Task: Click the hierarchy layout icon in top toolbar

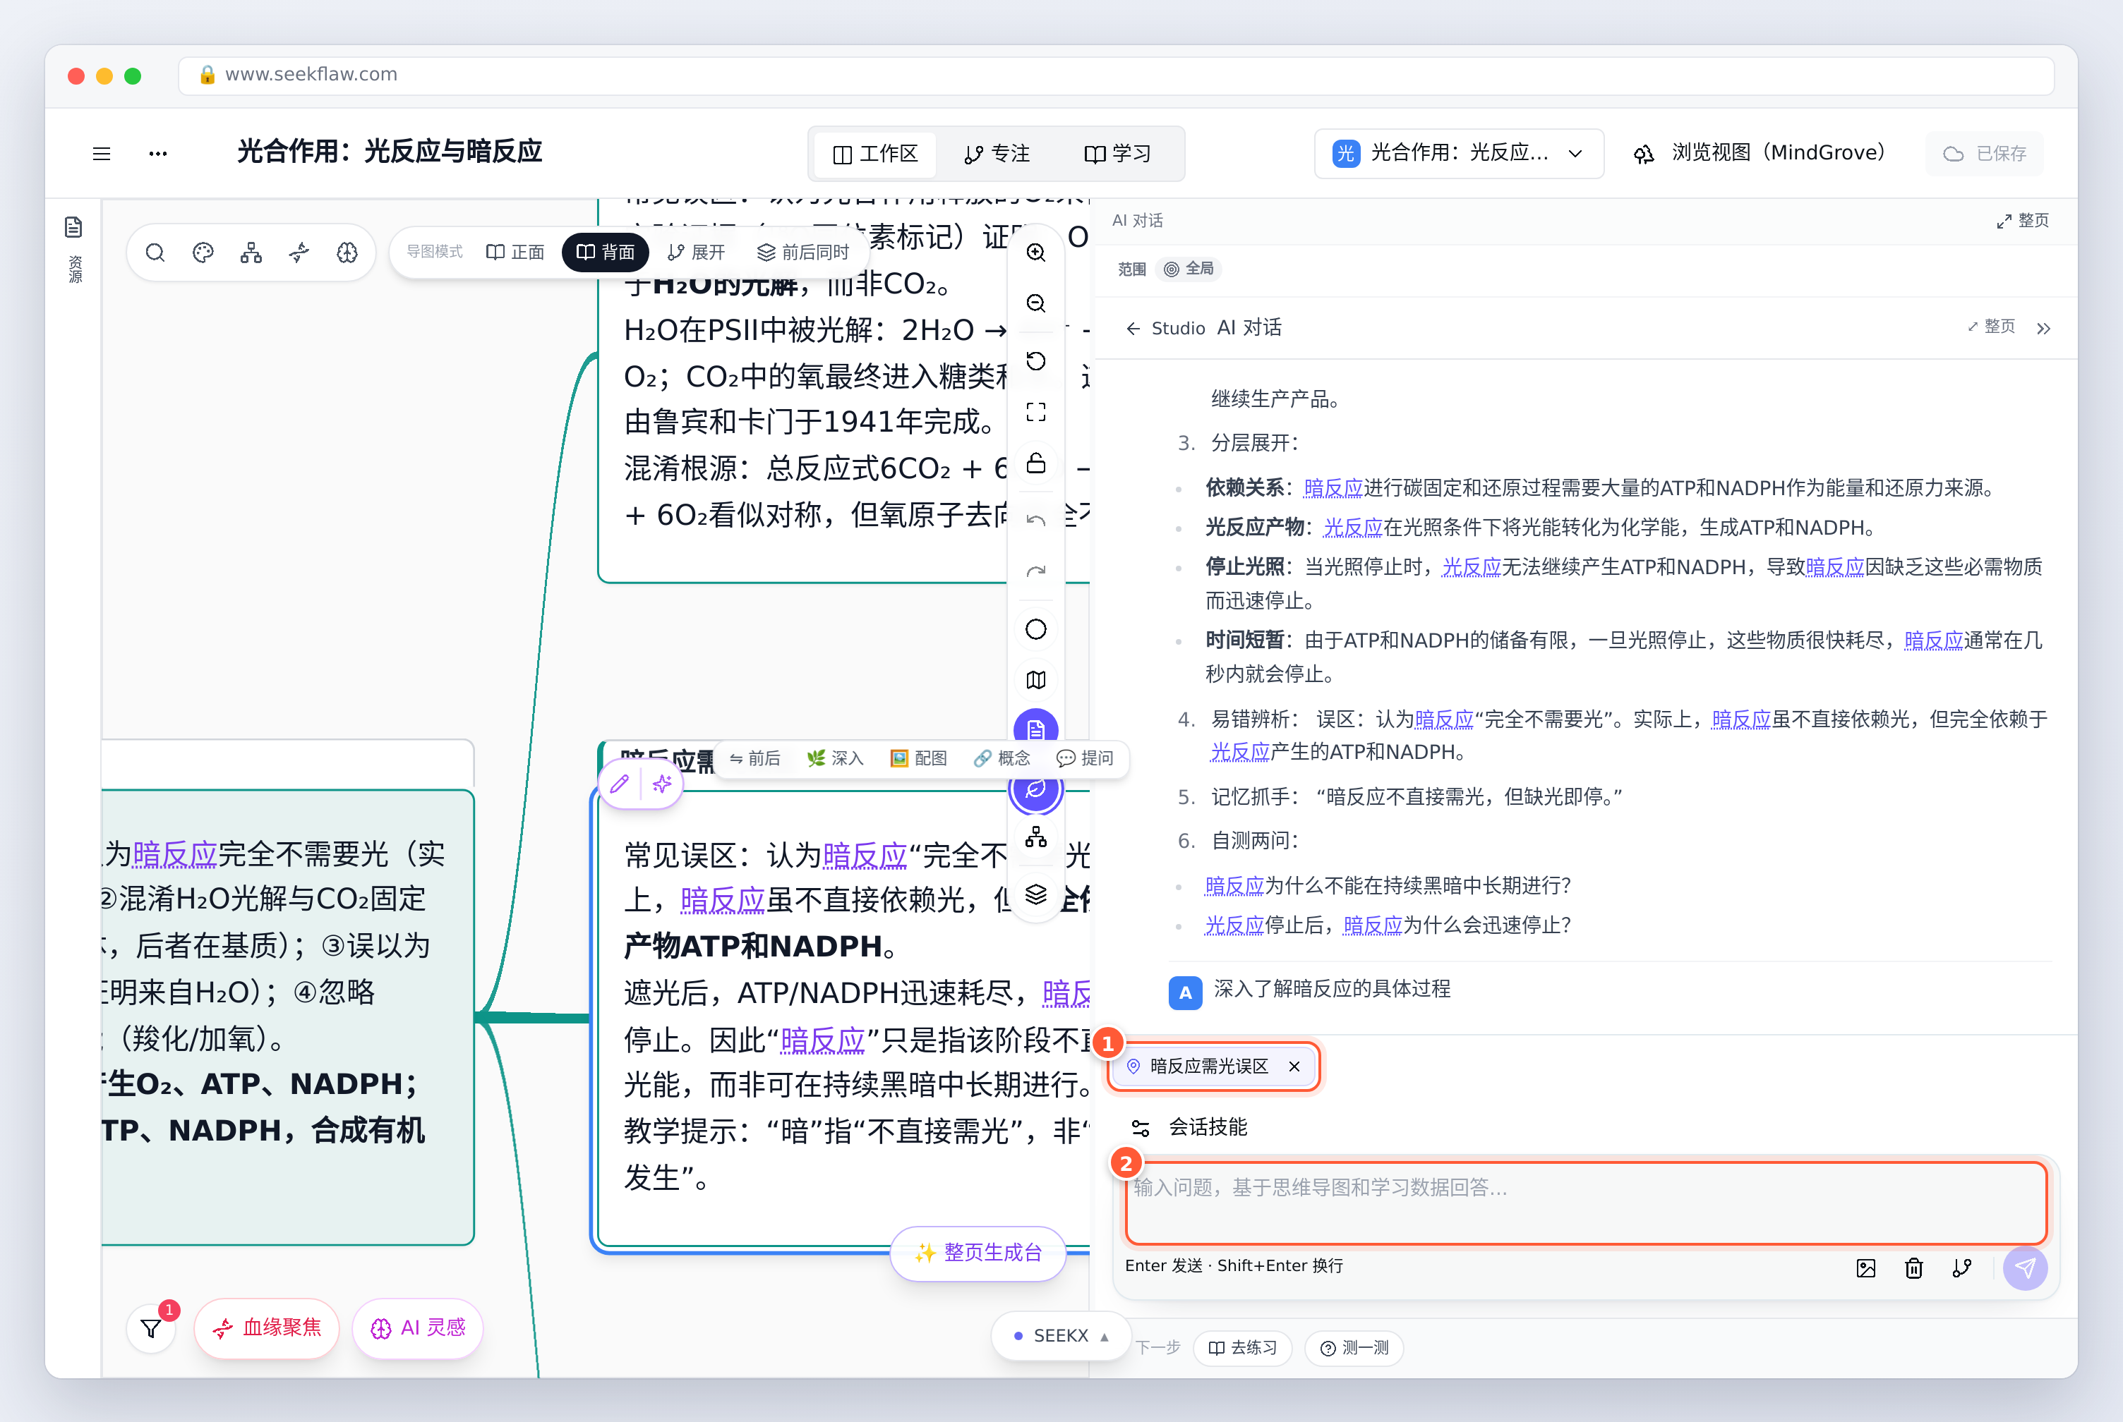Action: pyautogui.click(x=251, y=252)
